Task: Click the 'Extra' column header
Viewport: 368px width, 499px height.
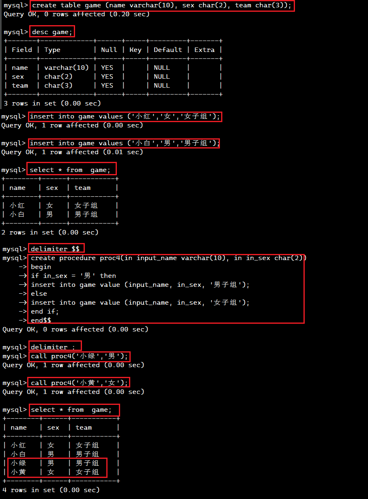Action: pos(204,50)
